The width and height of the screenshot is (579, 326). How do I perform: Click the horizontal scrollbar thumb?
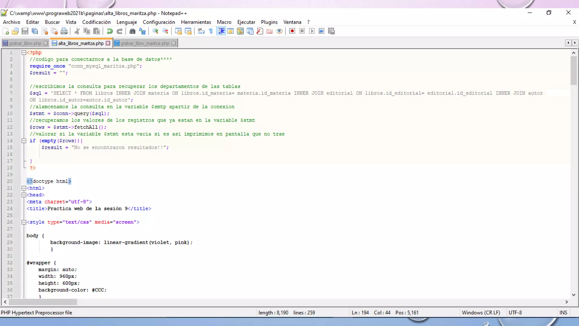(42, 302)
